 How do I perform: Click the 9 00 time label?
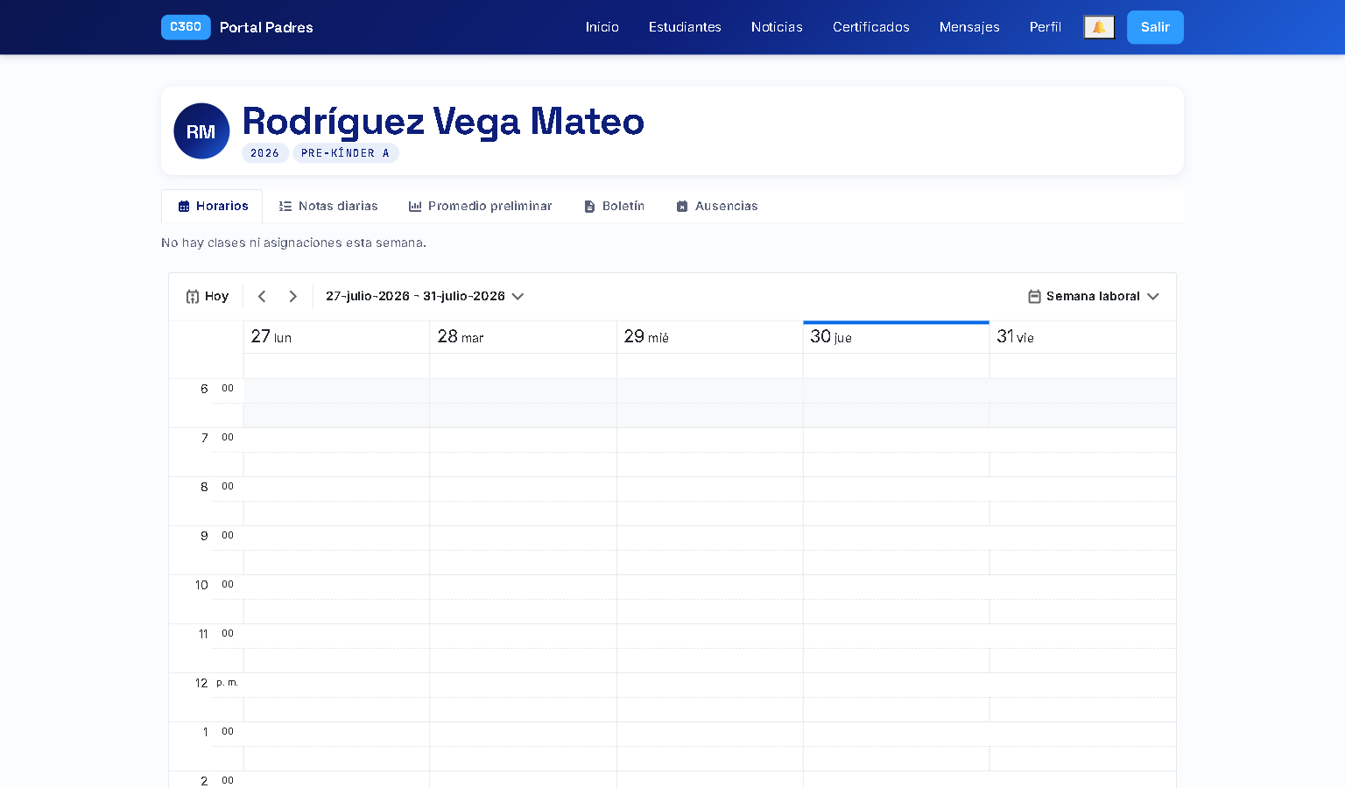216,536
